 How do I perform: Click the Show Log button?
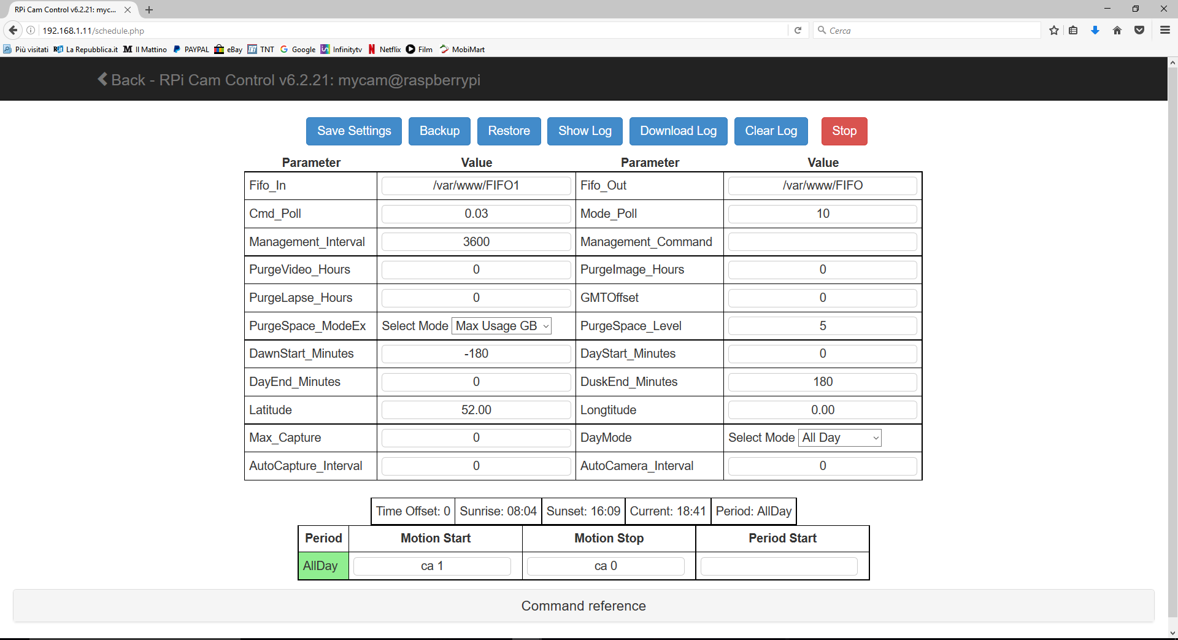pyautogui.click(x=585, y=131)
